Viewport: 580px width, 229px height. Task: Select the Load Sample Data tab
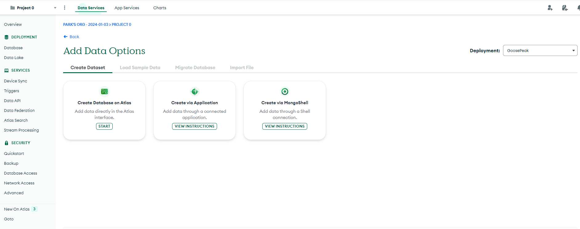tap(140, 68)
